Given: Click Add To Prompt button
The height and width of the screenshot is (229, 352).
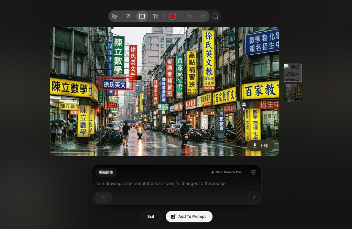Looking at the screenshot, I should [x=189, y=217].
